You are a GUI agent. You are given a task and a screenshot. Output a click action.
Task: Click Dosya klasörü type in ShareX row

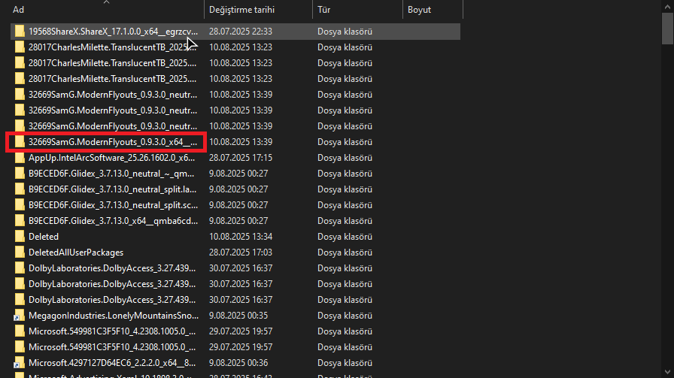(345, 32)
